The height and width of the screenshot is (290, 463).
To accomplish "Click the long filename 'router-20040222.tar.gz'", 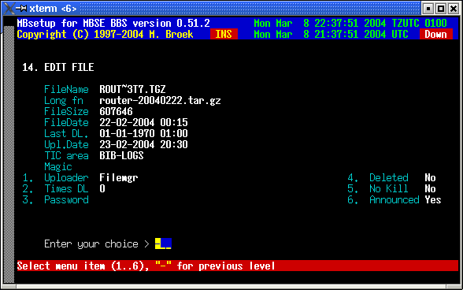I will point(160,101).
